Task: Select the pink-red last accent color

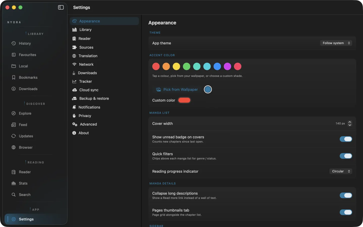Action: [x=238, y=67]
